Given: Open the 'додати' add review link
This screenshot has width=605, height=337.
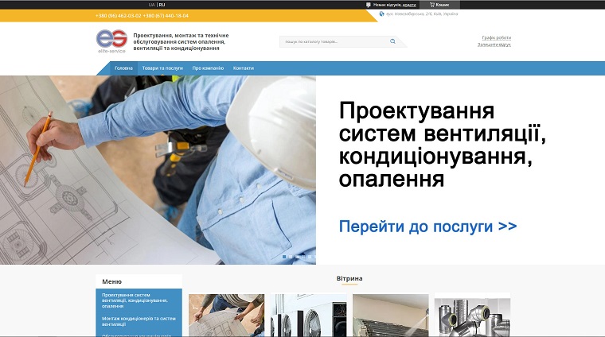Looking at the screenshot, I should [409, 5].
